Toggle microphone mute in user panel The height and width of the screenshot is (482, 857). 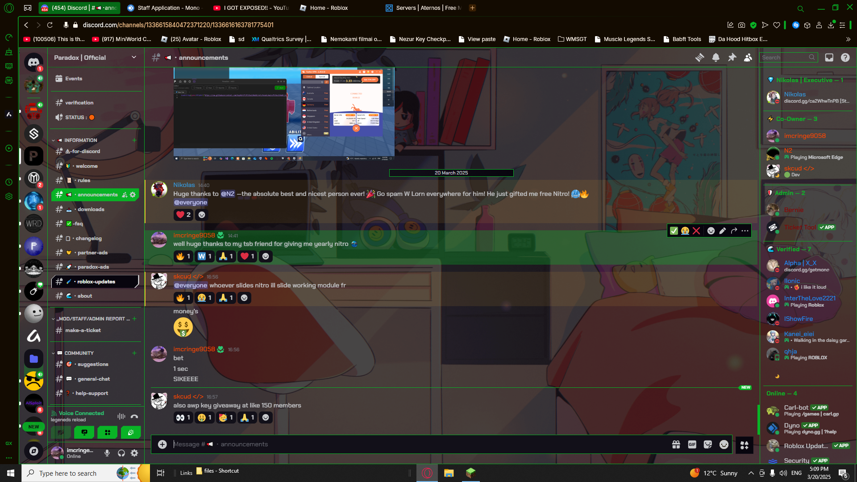[107, 453]
